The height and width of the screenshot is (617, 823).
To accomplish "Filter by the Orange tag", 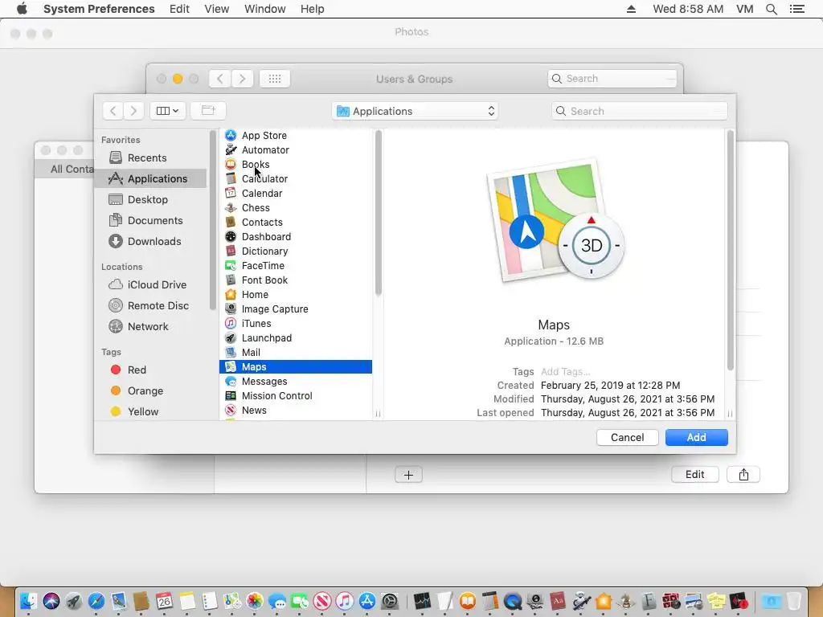I will [150, 391].
